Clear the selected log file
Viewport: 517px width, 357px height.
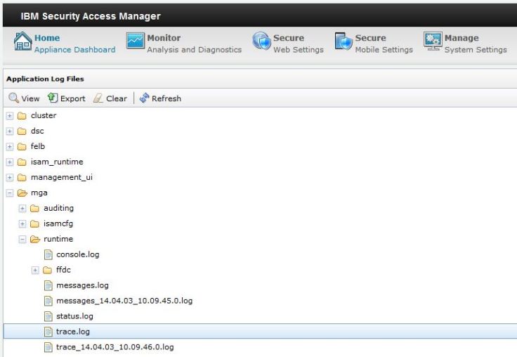pos(110,98)
